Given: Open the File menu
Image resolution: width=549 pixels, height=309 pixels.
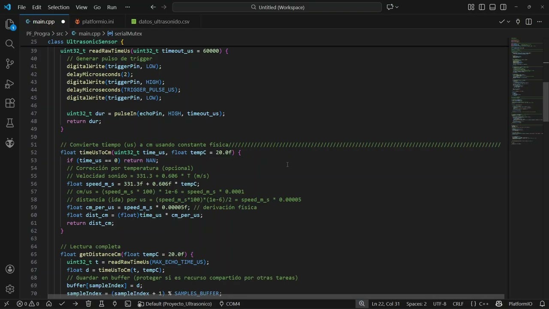Looking at the screenshot, I should pos(21,7).
